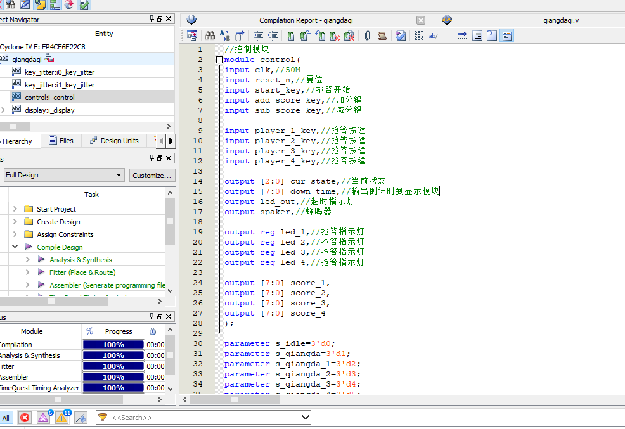The width and height of the screenshot is (625, 429).
Task: Expand Start Project task folder
Action: tap(15, 208)
